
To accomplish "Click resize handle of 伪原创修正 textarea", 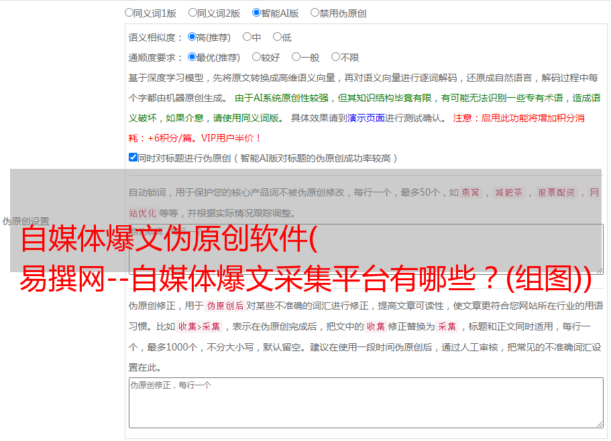I will 599,424.
